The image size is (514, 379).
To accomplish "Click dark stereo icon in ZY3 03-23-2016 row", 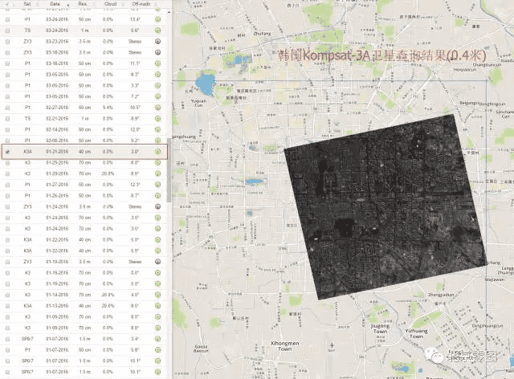I will pyautogui.click(x=157, y=42).
